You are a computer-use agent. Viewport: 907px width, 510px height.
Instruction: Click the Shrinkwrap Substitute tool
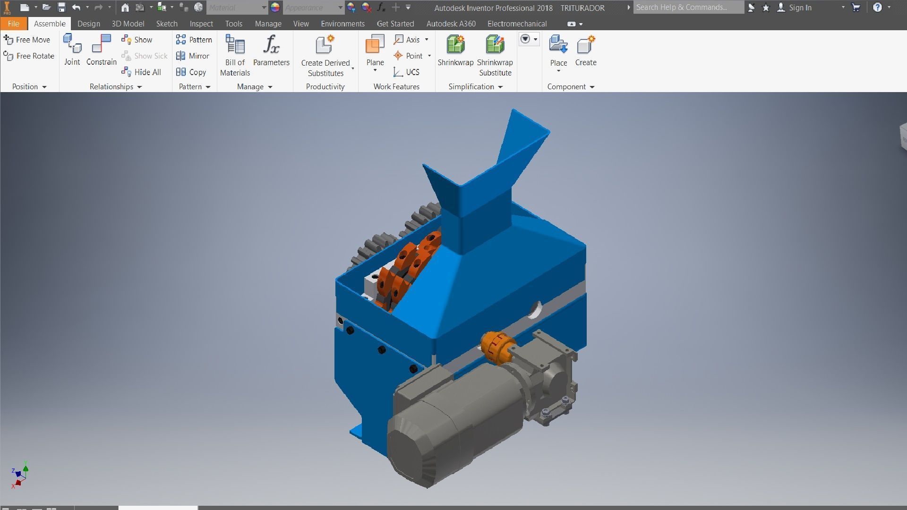(495, 55)
